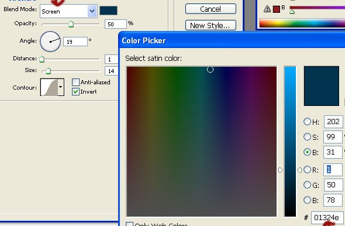Click the Cancel button

pyautogui.click(x=211, y=9)
